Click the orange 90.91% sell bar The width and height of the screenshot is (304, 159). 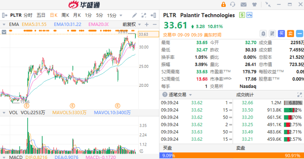239,155
